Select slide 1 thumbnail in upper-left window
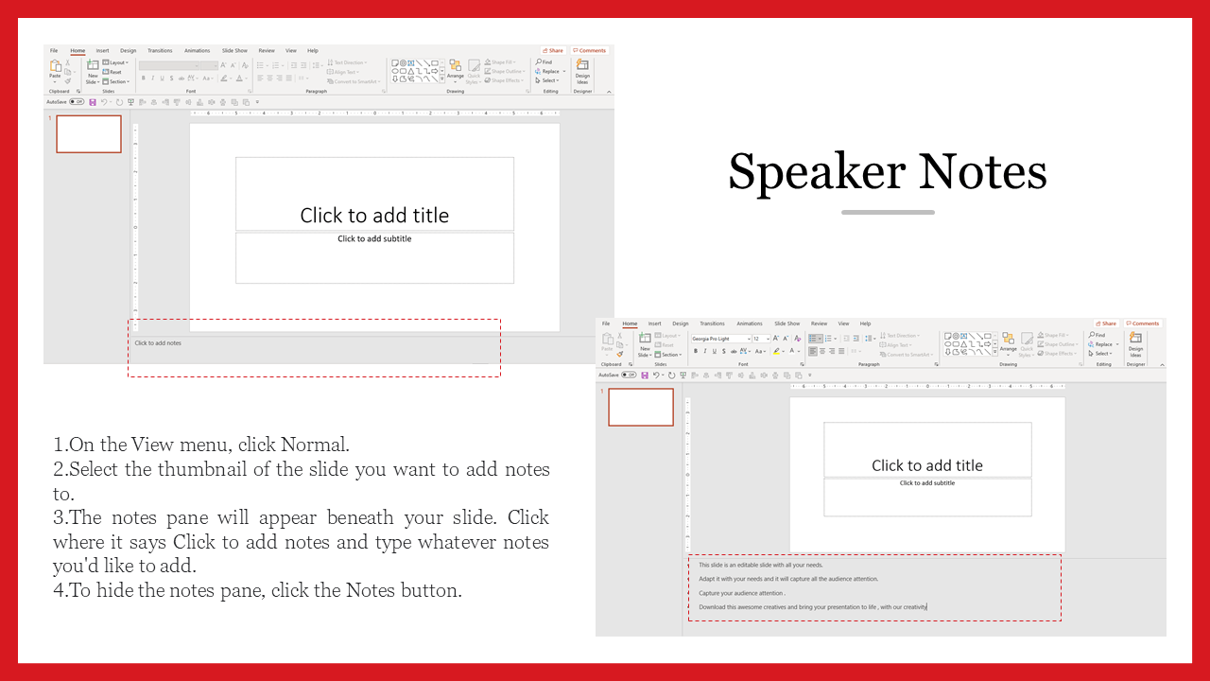Screen dimensions: 1210x681 pos(89,133)
